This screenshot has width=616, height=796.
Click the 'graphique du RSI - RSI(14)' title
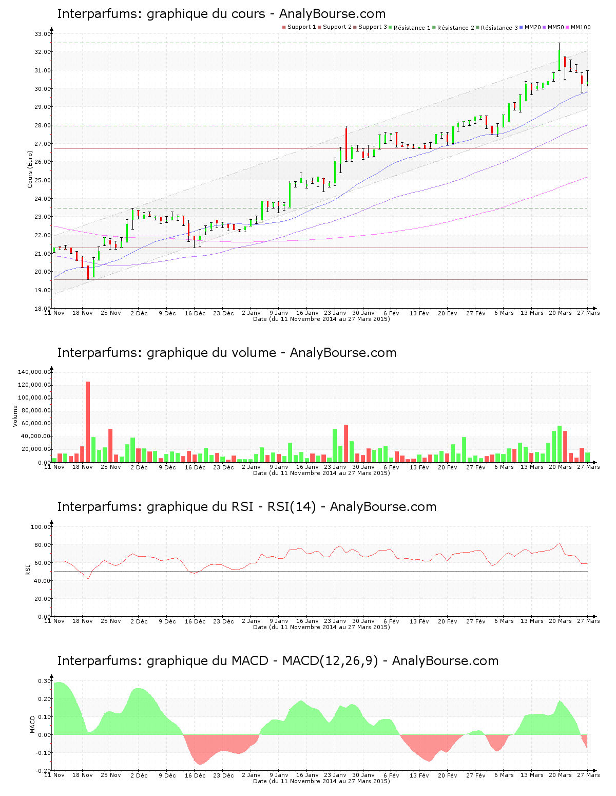(246, 507)
